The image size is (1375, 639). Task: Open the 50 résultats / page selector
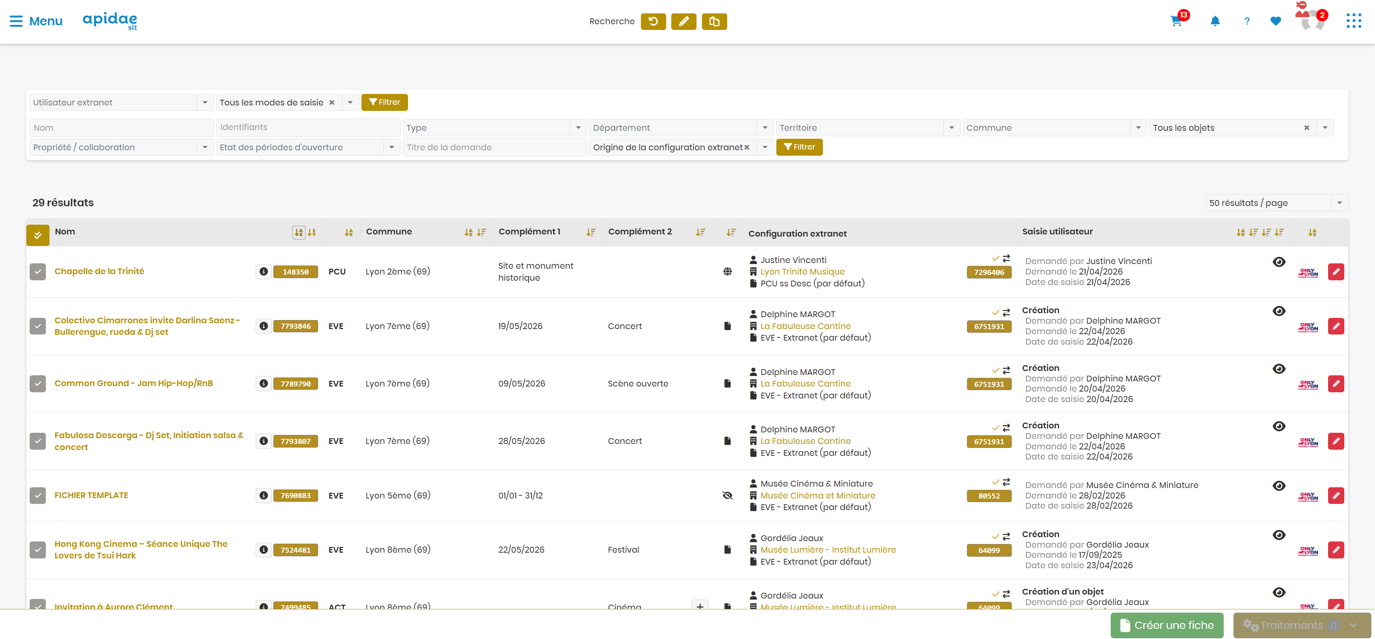[1276, 203]
